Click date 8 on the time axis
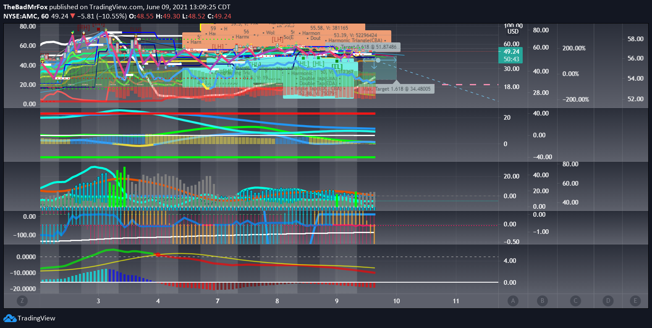 (277, 301)
